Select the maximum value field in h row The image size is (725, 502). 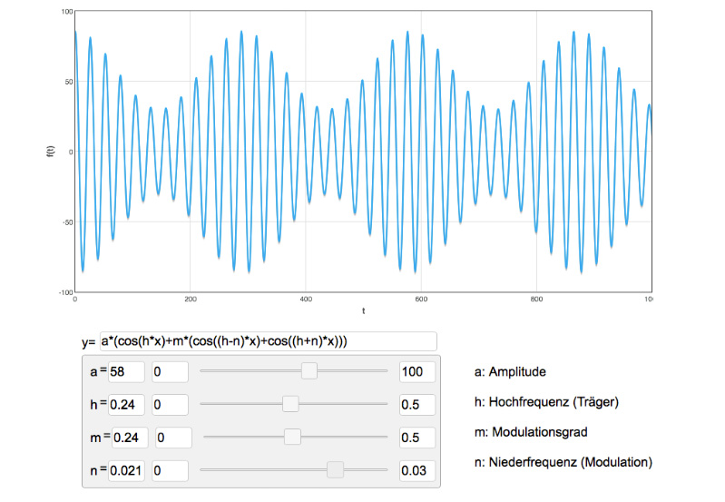416,404
